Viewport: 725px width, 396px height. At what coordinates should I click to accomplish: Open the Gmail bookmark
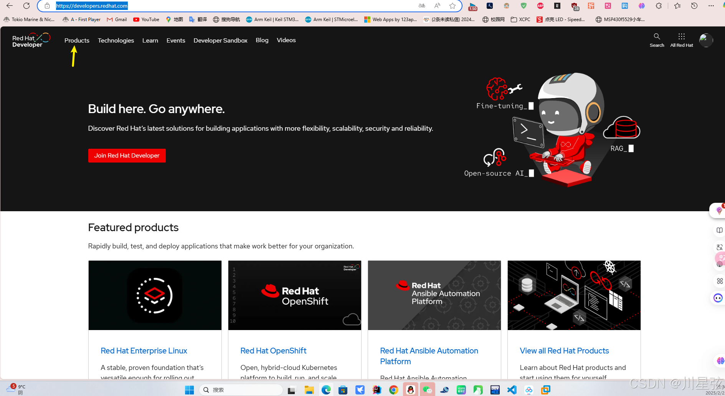(x=117, y=19)
